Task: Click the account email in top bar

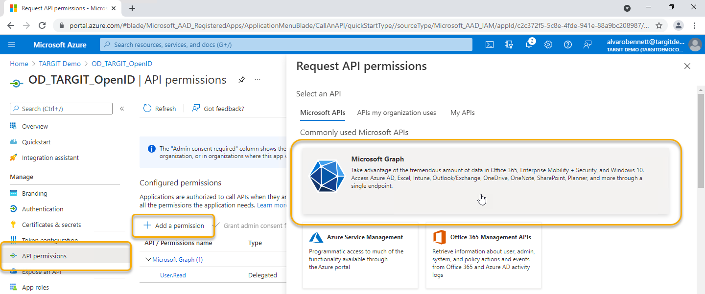Action: click(x=645, y=42)
